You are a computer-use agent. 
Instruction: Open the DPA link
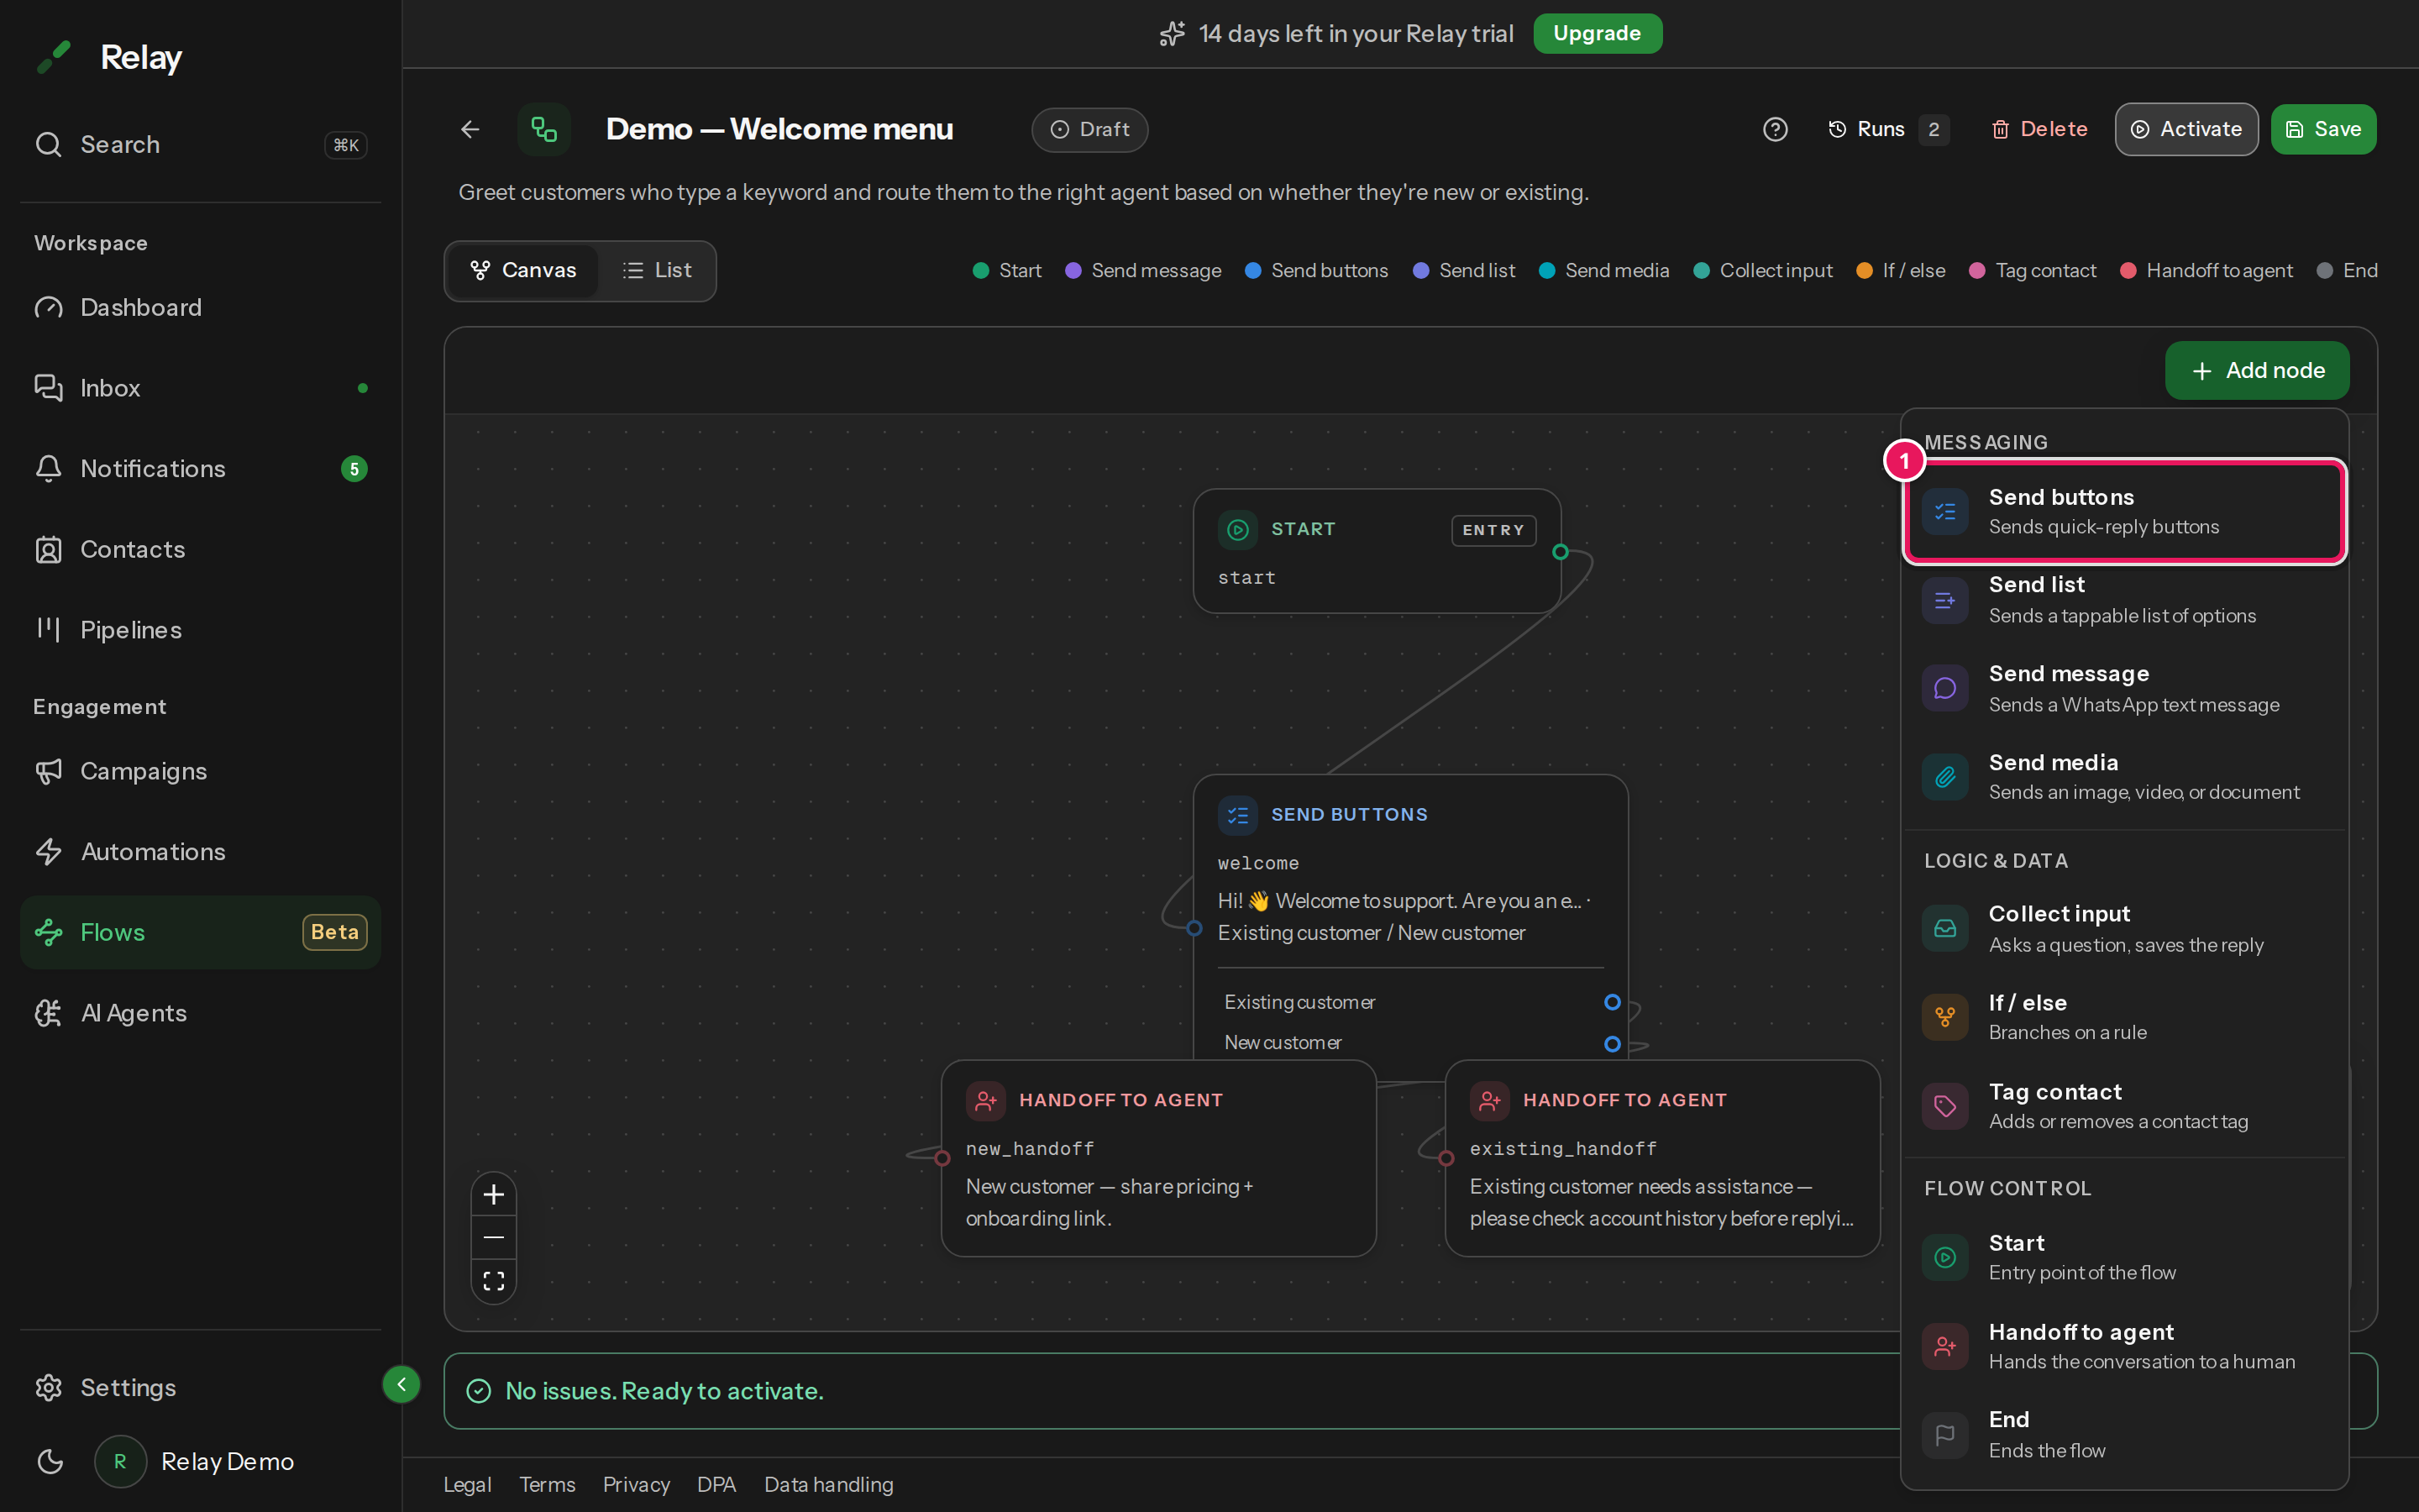716,1485
